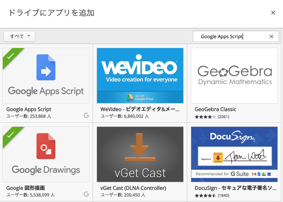Click the GeoGebra Classic title
This screenshot has width=283, height=202.
tap(215, 109)
